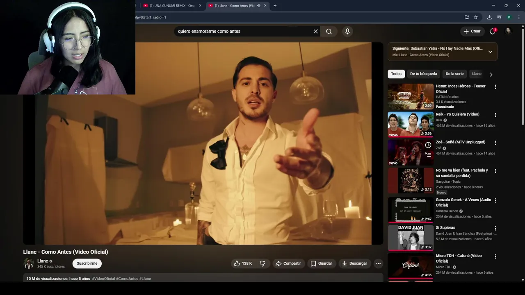
Task: Open No me va bien Pachula thumbnail
Action: click(411, 181)
